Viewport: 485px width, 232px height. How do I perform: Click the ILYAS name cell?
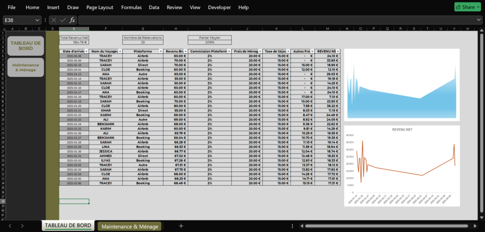click(106, 161)
